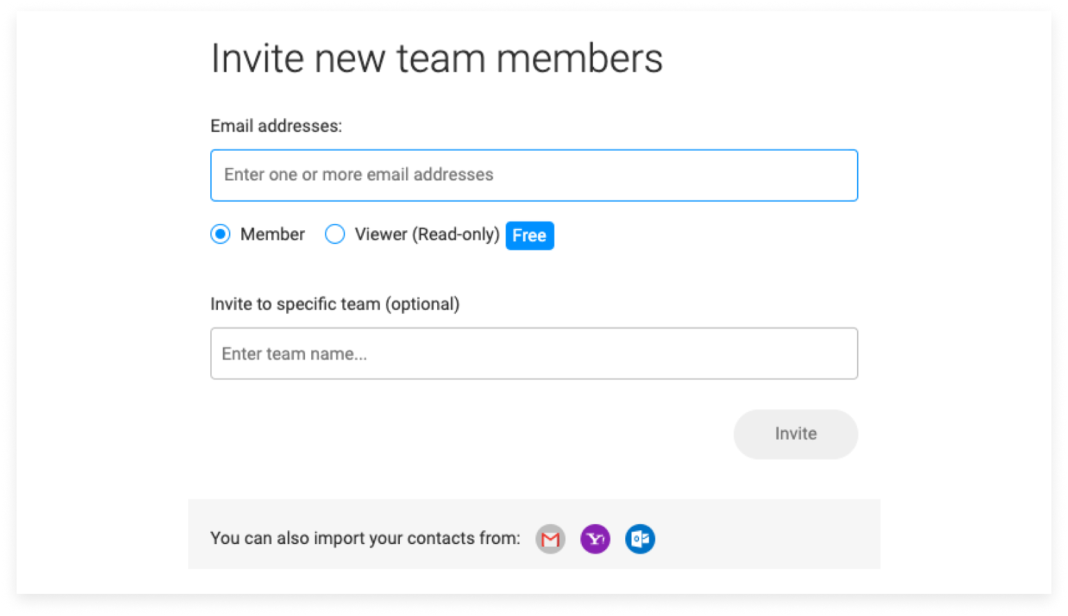
Task: Focus the email addresses input field
Action: [x=534, y=176]
